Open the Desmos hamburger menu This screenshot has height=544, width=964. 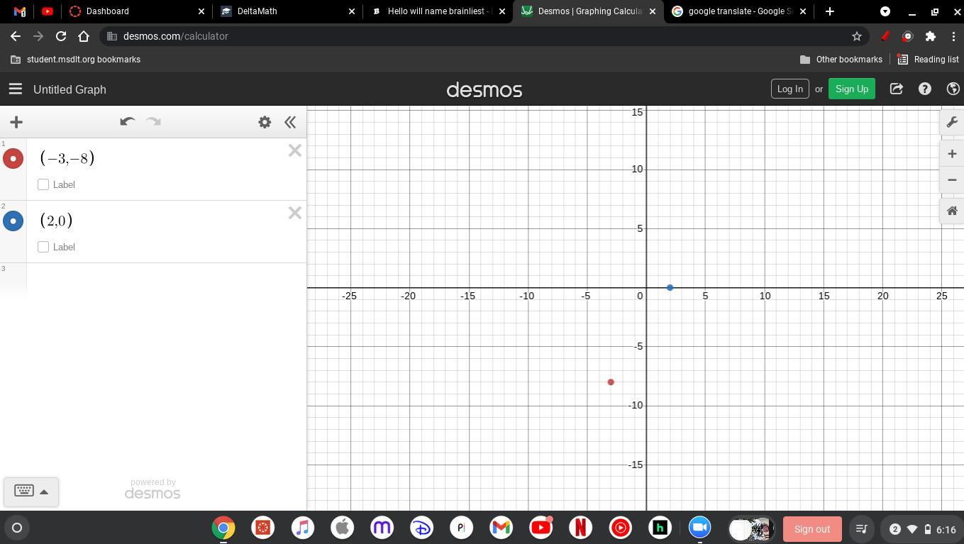[x=15, y=89]
